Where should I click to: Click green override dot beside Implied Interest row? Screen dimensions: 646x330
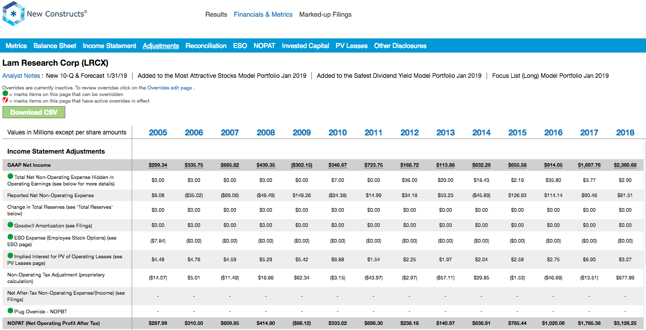coord(10,256)
